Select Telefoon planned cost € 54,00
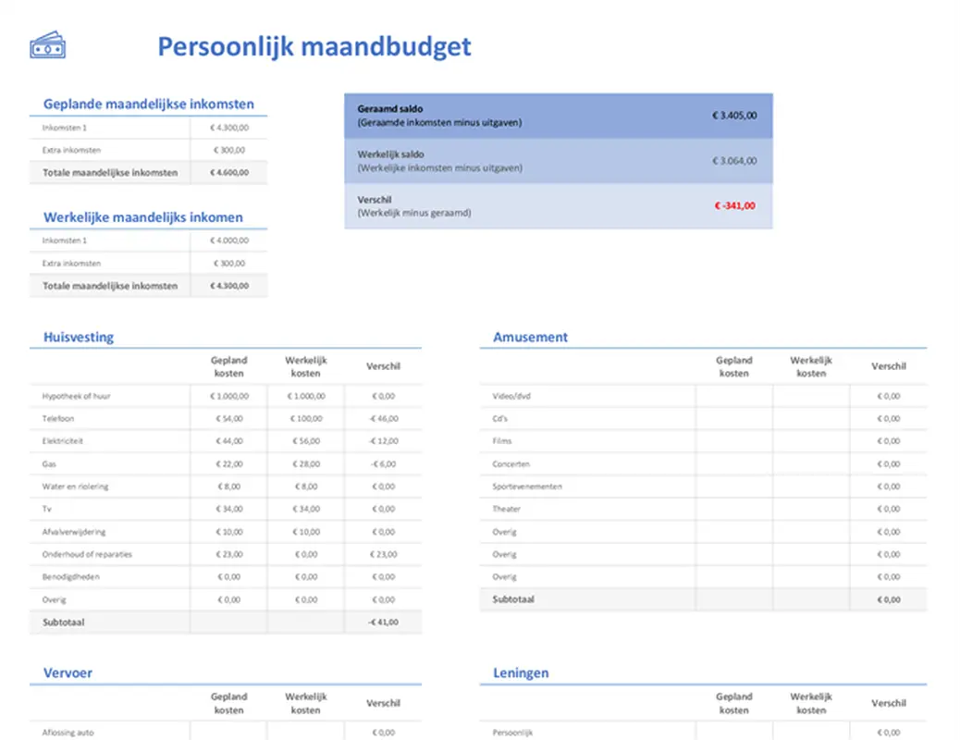This screenshot has width=960, height=740. click(x=229, y=419)
